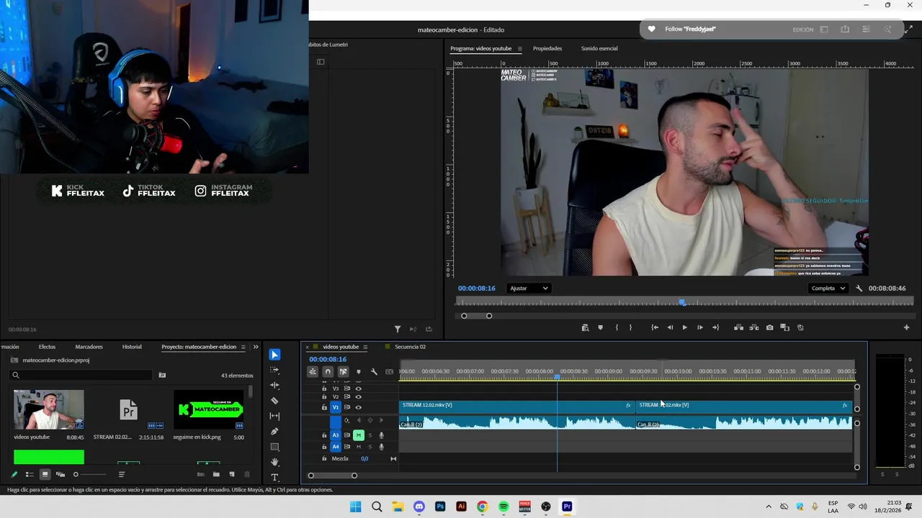Click the find-in-bin folder icon
The width and height of the screenshot is (922, 518).
(162, 375)
